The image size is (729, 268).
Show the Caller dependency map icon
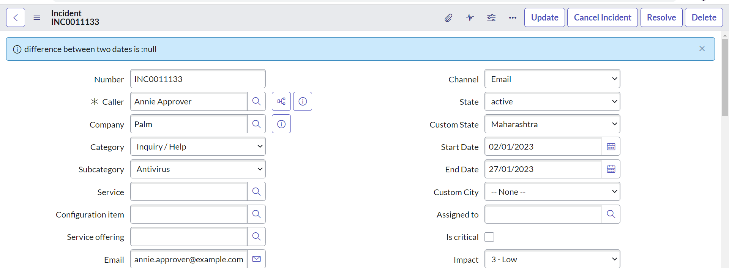pos(281,101)
